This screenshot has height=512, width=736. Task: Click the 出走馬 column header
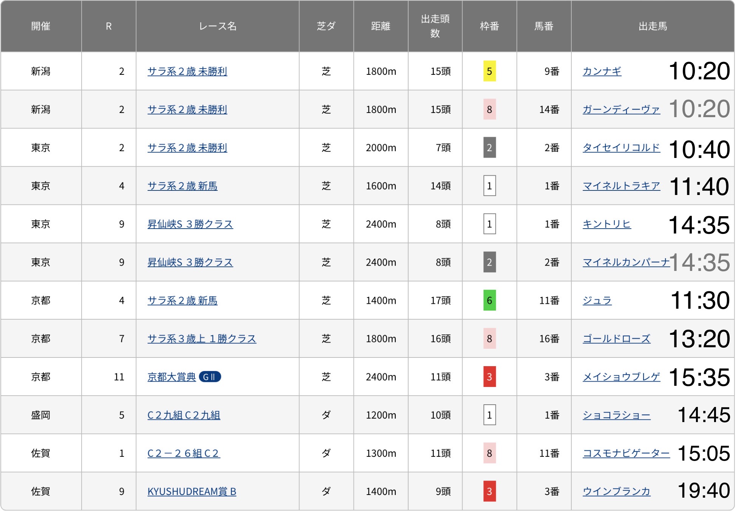(652, 26)
